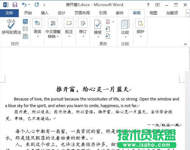
Task: Click the 比较 compare documents icon
Action: (125, 24)
